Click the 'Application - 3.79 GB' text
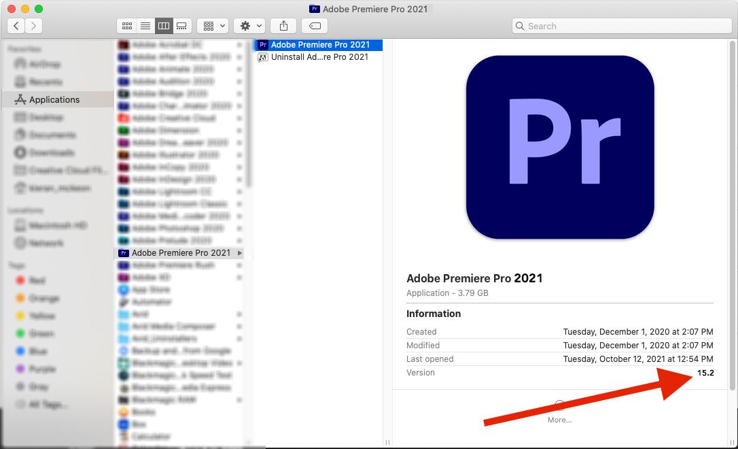 (x=447, y=293)
